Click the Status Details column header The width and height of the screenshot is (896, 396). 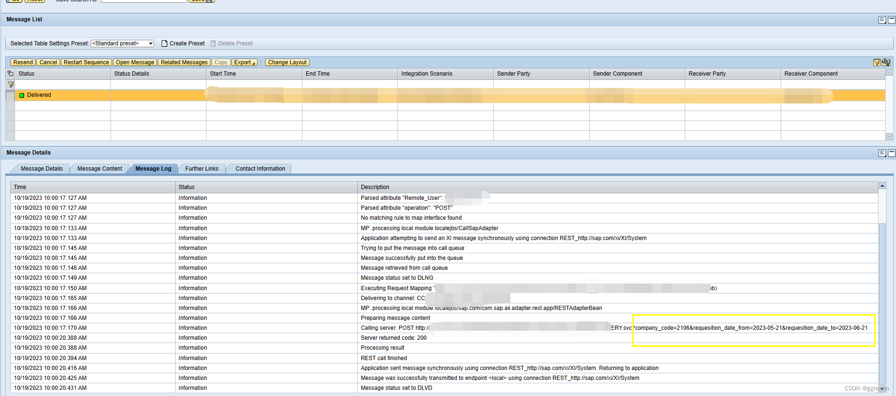click(158, 74)
